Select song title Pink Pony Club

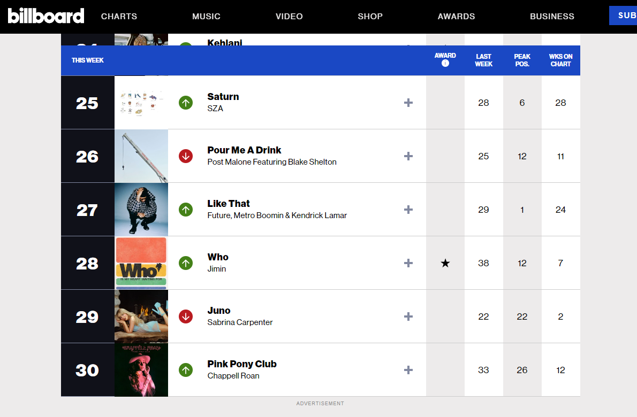tap(242, 364)
